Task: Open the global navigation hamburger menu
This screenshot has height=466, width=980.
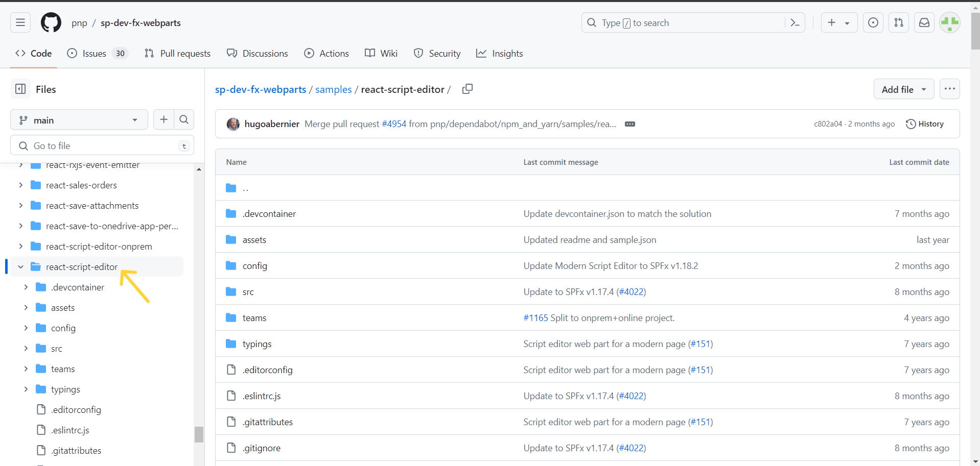Action: pyautogui.click(x=19, y=22)
